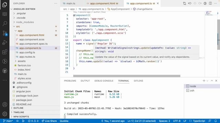The height and width of the screenshot is (123, 220).
Task: Change file encoding UTF-8
Action: click(x=177, y=121)
